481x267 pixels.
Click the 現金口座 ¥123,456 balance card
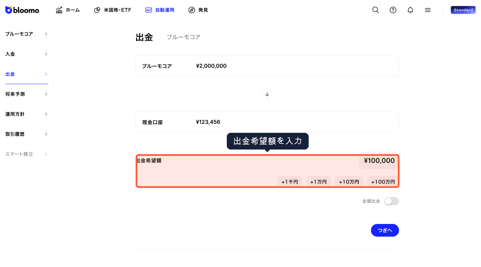267,122
